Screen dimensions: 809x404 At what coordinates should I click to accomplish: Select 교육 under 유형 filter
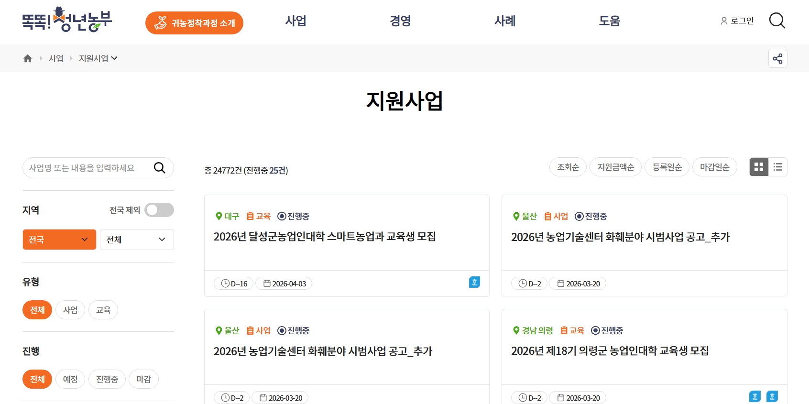[103, 310]
